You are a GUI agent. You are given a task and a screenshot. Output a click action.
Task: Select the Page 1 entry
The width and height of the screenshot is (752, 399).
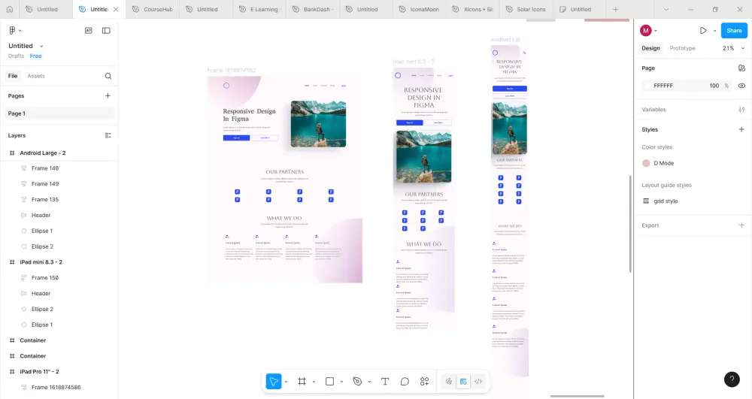pyautogui.click(x=60, y=113)
